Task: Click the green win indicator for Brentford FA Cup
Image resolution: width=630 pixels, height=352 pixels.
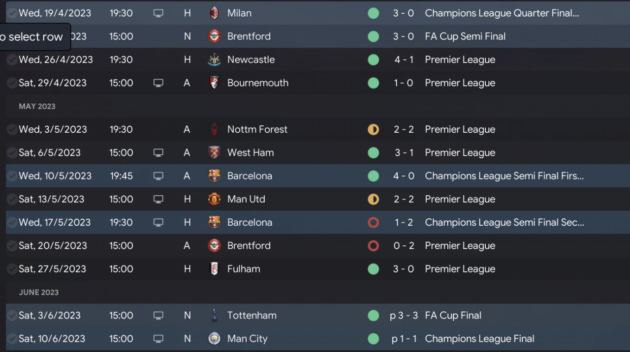Action: [x=373, y=36]
